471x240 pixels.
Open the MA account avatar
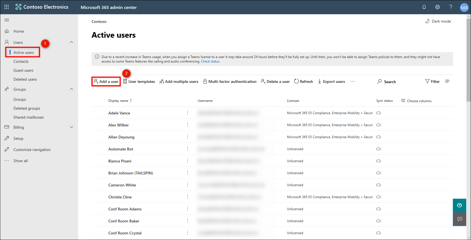[x=464, y=8]
